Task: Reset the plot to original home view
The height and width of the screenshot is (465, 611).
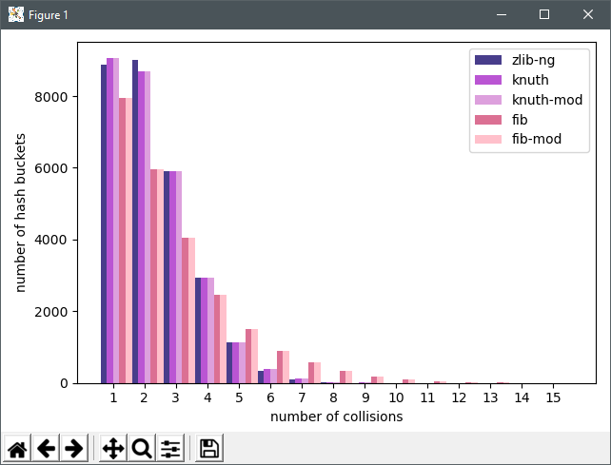Action: tap(17, 448)
